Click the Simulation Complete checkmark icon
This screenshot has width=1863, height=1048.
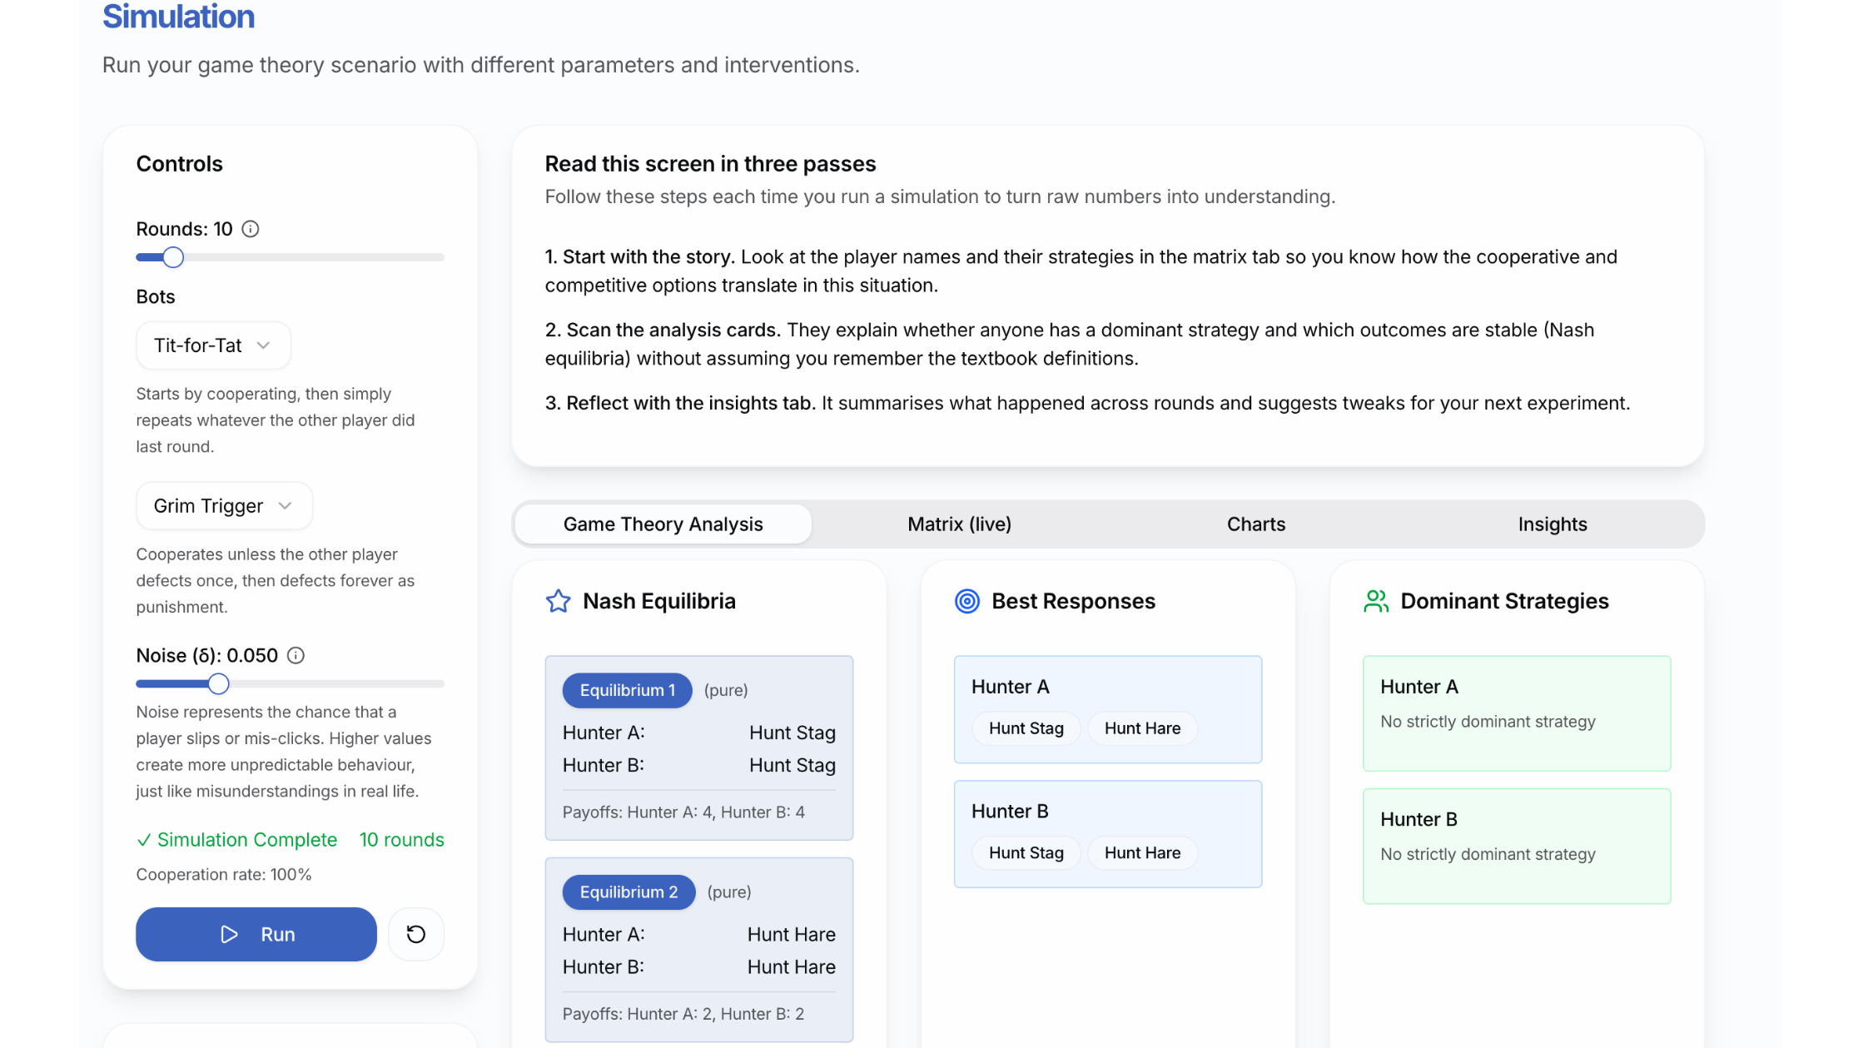click(x=143, y=841)
